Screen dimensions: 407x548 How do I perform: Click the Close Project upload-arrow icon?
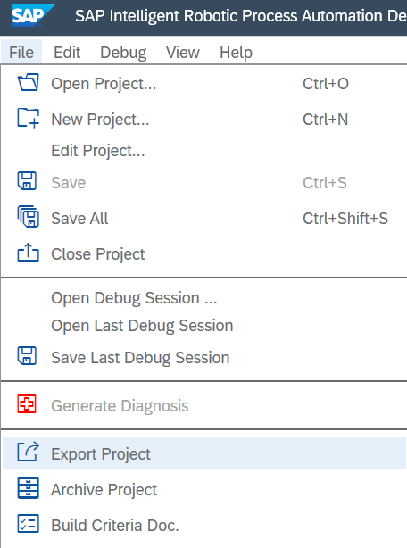28,253
